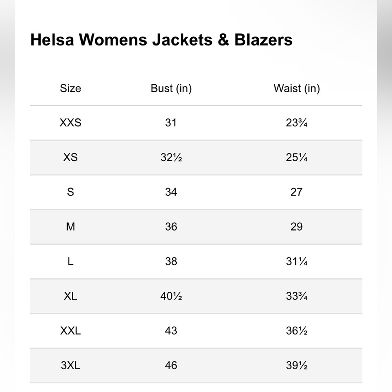
Task: Click the 3XL size row label
Action: (71, 365)
